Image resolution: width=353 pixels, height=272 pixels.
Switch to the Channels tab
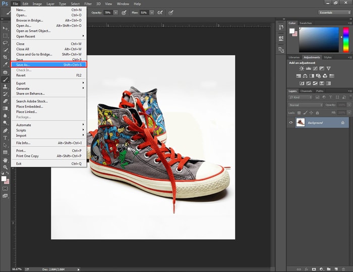tap(306, 91)
